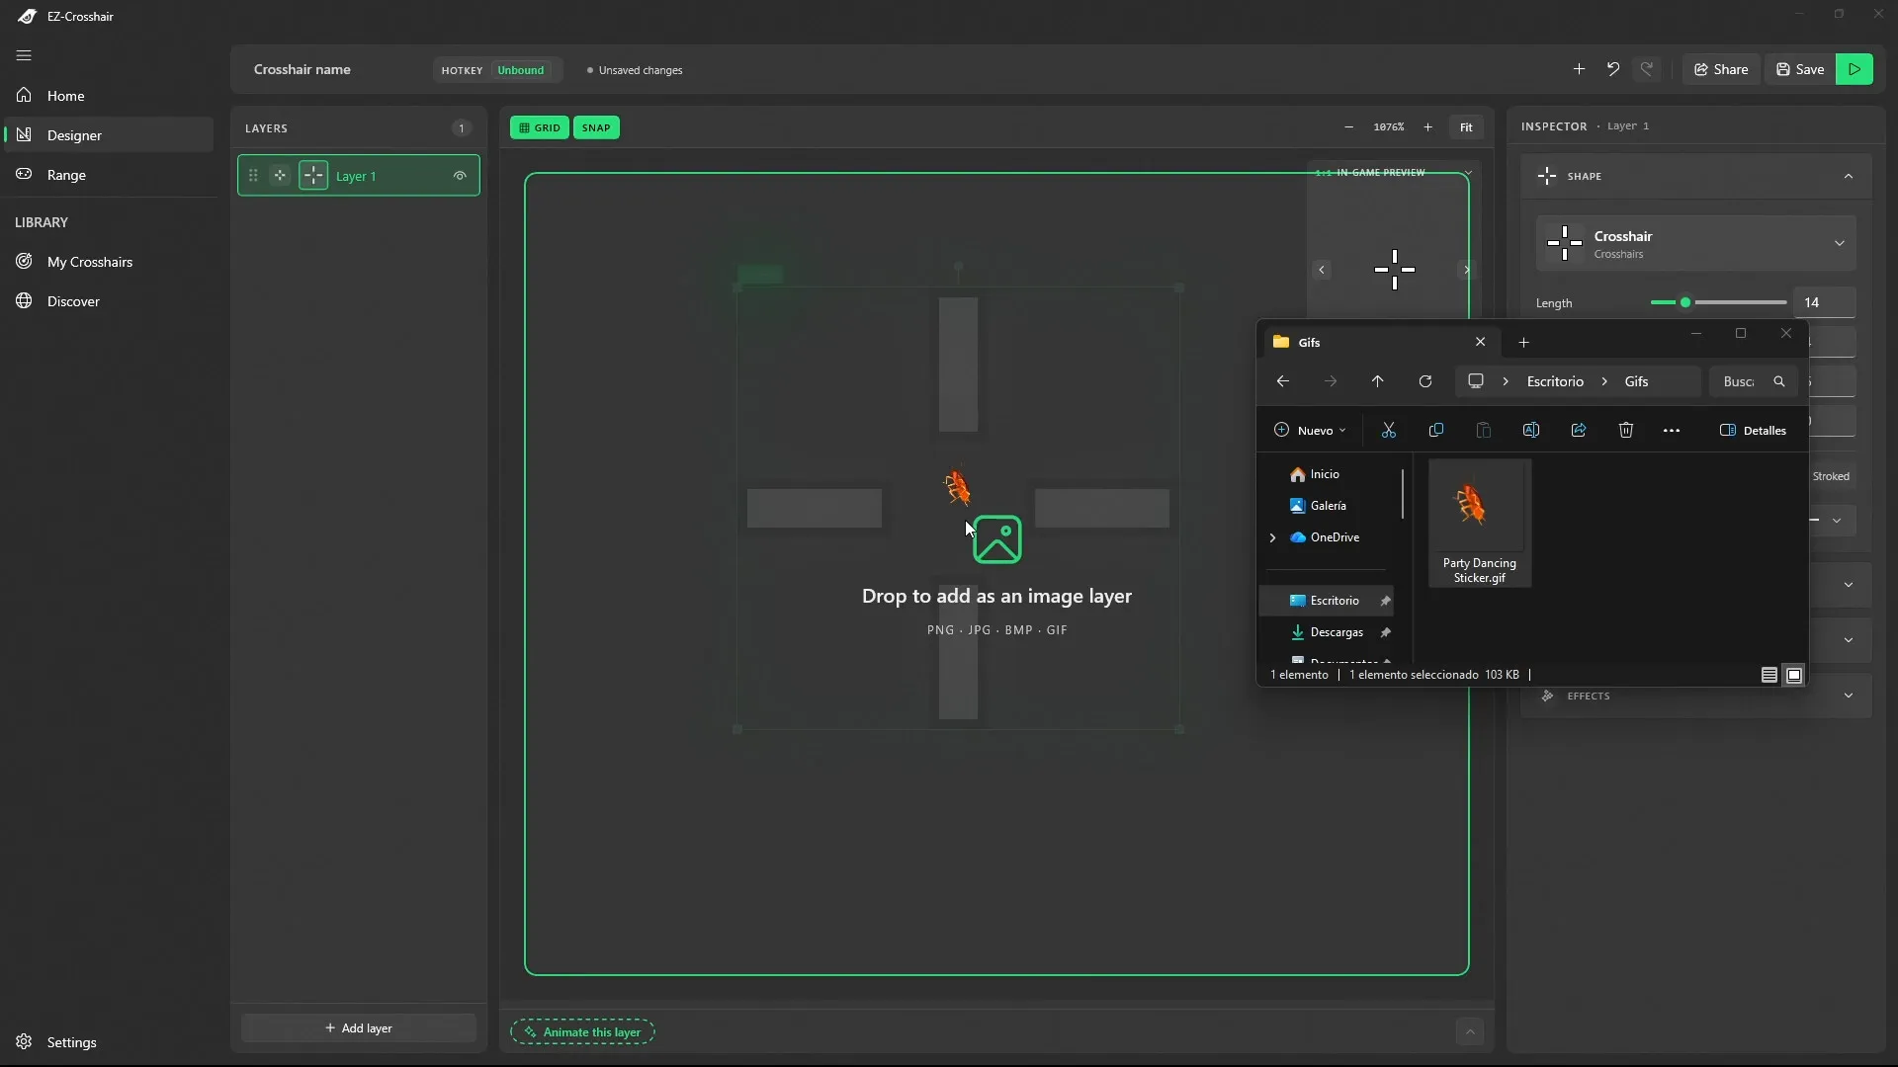Click the Unbound hotkey badge
Viewport: 1898px width, 1067px height.
click(x=521, y=70)
